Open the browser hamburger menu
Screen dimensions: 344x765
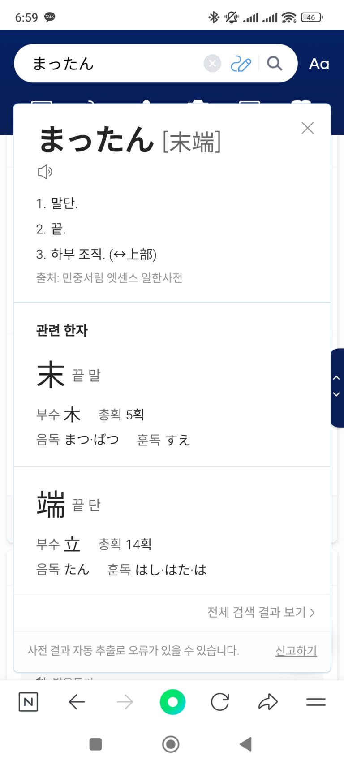pyautogui.click(x=316, y=702)
